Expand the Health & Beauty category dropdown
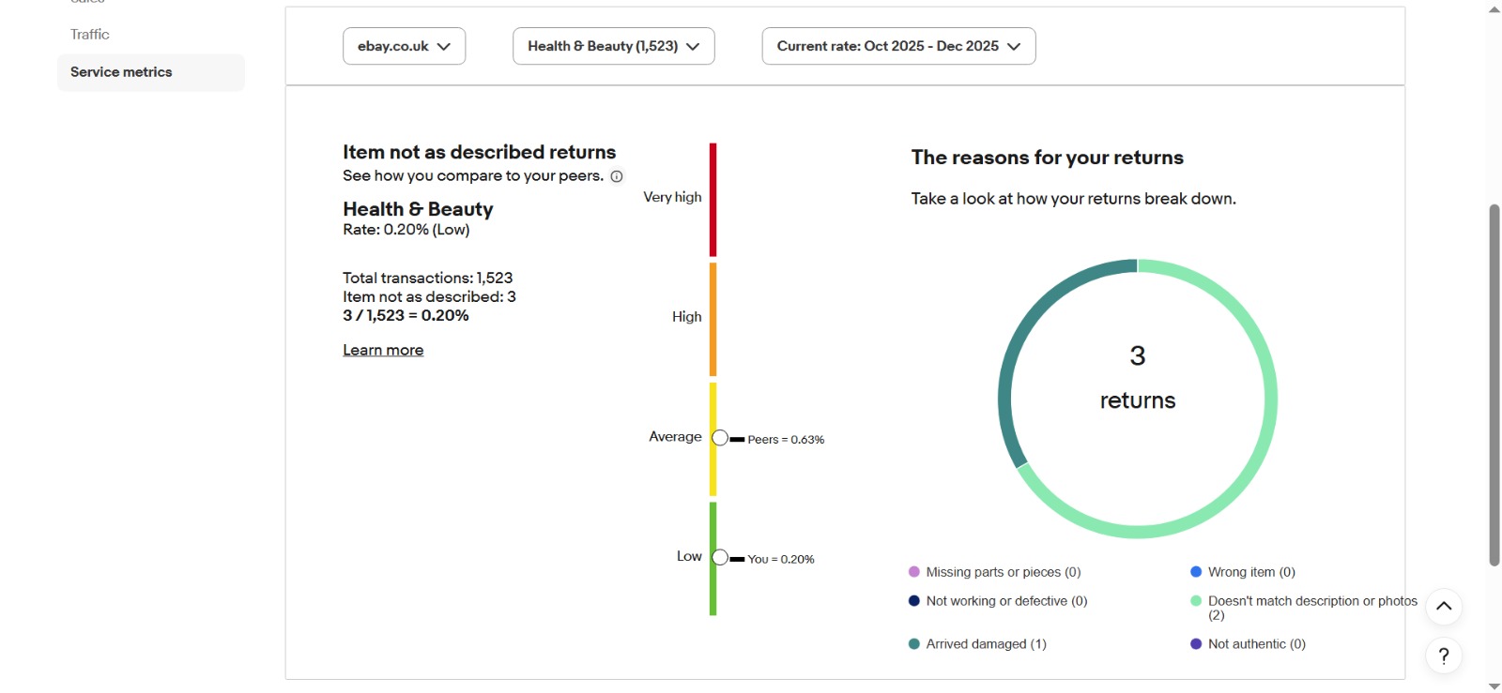 [613, 46]
